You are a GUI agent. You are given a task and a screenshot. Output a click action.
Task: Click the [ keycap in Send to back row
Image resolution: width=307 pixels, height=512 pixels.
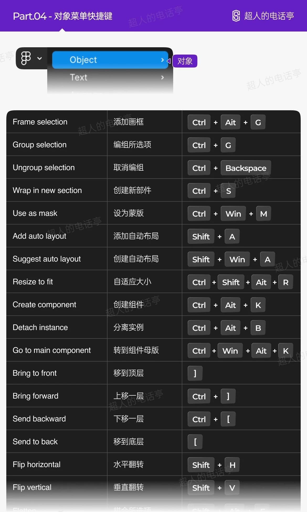(195, 442)
